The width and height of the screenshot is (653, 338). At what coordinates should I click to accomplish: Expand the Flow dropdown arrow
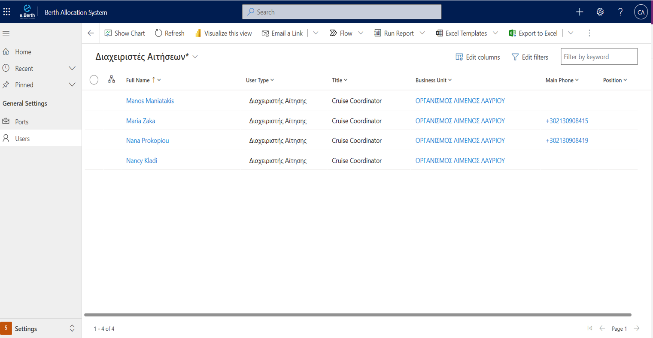coord(361,33)
